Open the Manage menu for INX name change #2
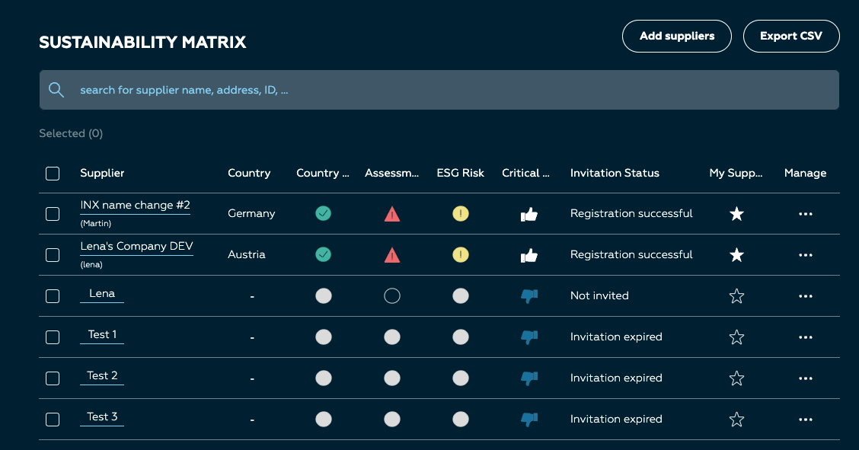 click(806, 214)
